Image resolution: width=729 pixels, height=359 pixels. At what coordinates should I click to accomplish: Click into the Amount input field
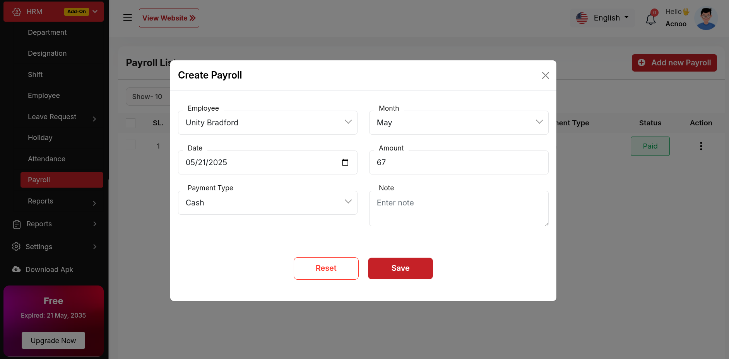coord(459,162)
